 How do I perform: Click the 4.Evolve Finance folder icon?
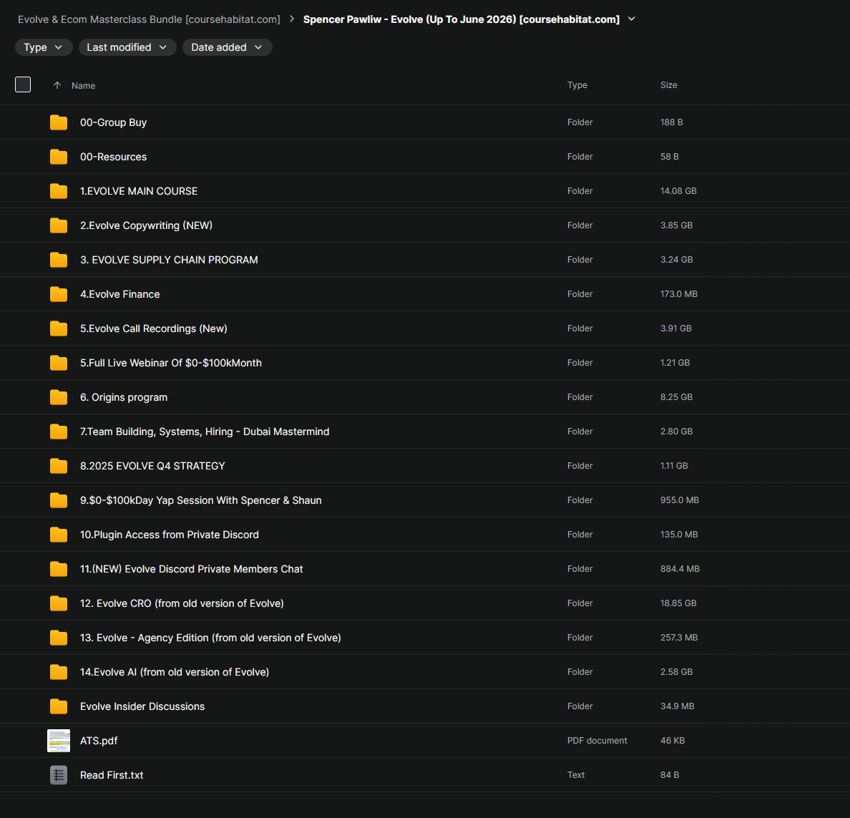59,294
